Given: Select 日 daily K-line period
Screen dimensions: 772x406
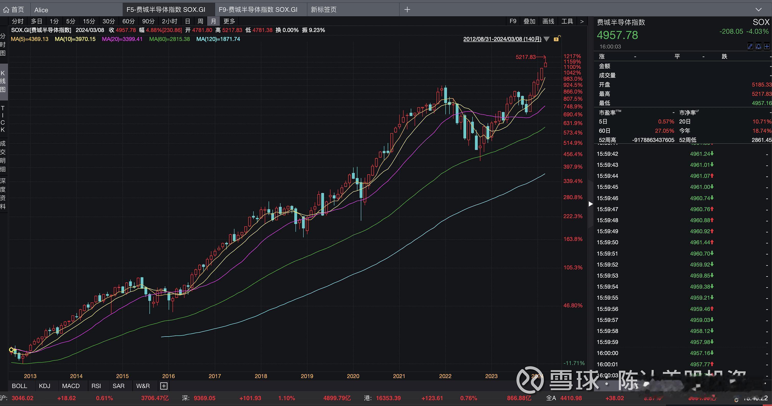Looking at the screenshot, I should click(x=187, y=21).
